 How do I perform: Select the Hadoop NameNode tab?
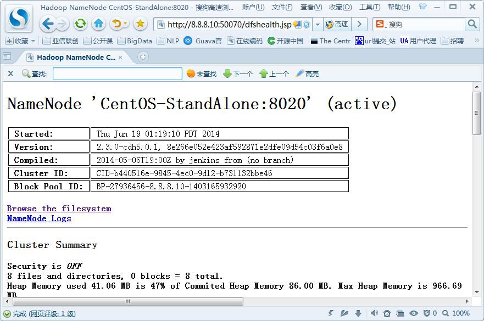click(x=74, y=57)
